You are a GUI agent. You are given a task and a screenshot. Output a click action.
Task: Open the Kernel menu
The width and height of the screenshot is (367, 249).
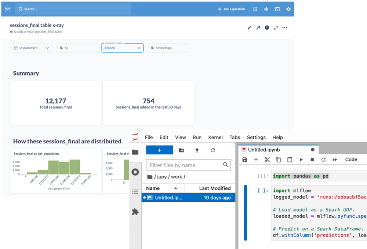click(215, 137)
